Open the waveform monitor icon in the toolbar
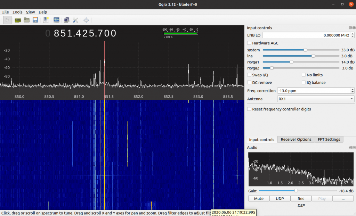This screenshot has width=356, height=216. click(x=56, y=20)
